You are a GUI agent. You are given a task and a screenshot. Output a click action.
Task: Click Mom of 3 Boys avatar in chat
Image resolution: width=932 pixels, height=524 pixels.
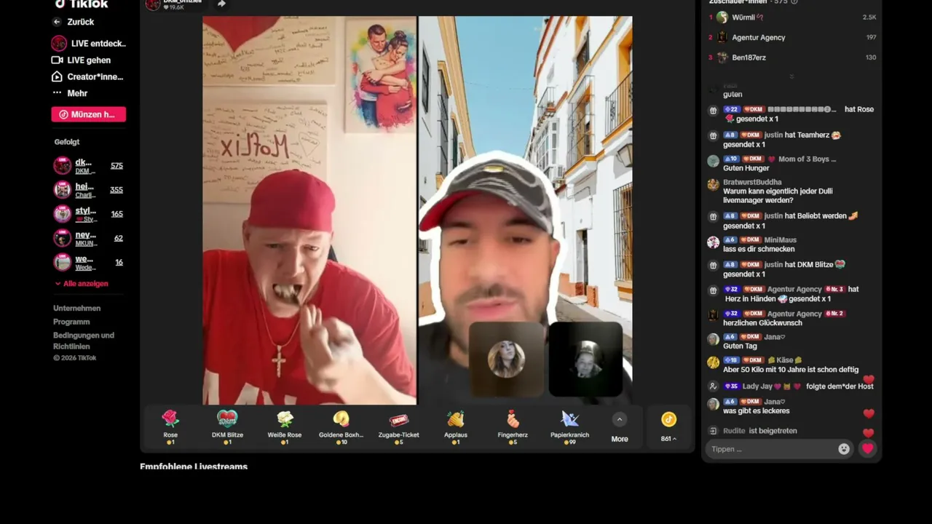click(x=713, y=162)
